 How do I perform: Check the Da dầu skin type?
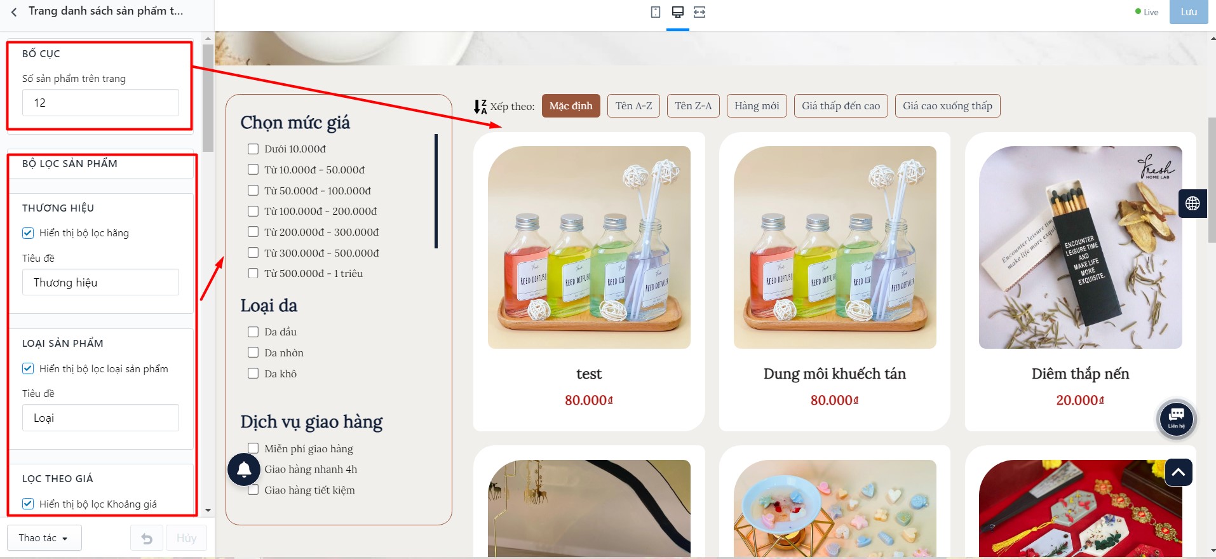click(253, 332)
